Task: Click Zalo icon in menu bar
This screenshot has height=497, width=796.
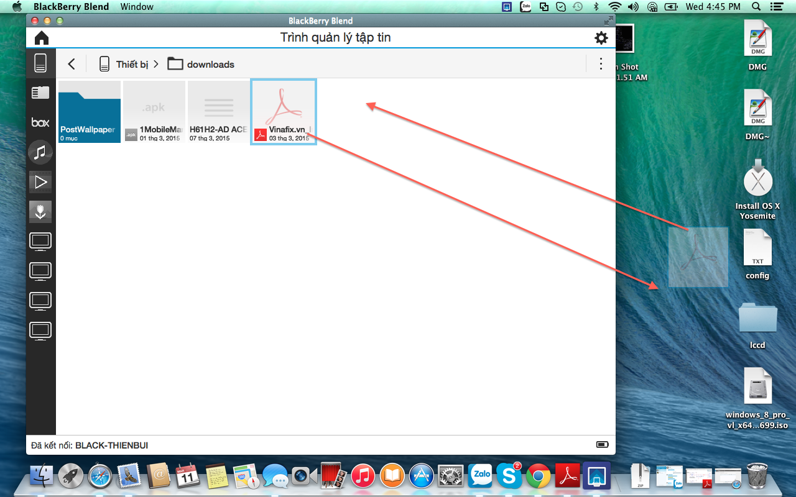Action: tap(526, 7)
